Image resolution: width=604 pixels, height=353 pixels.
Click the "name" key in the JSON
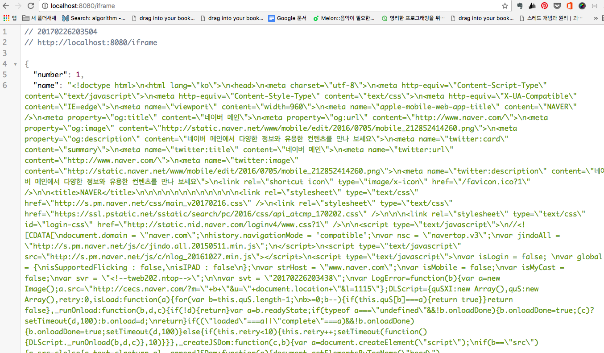coord(46,85)
